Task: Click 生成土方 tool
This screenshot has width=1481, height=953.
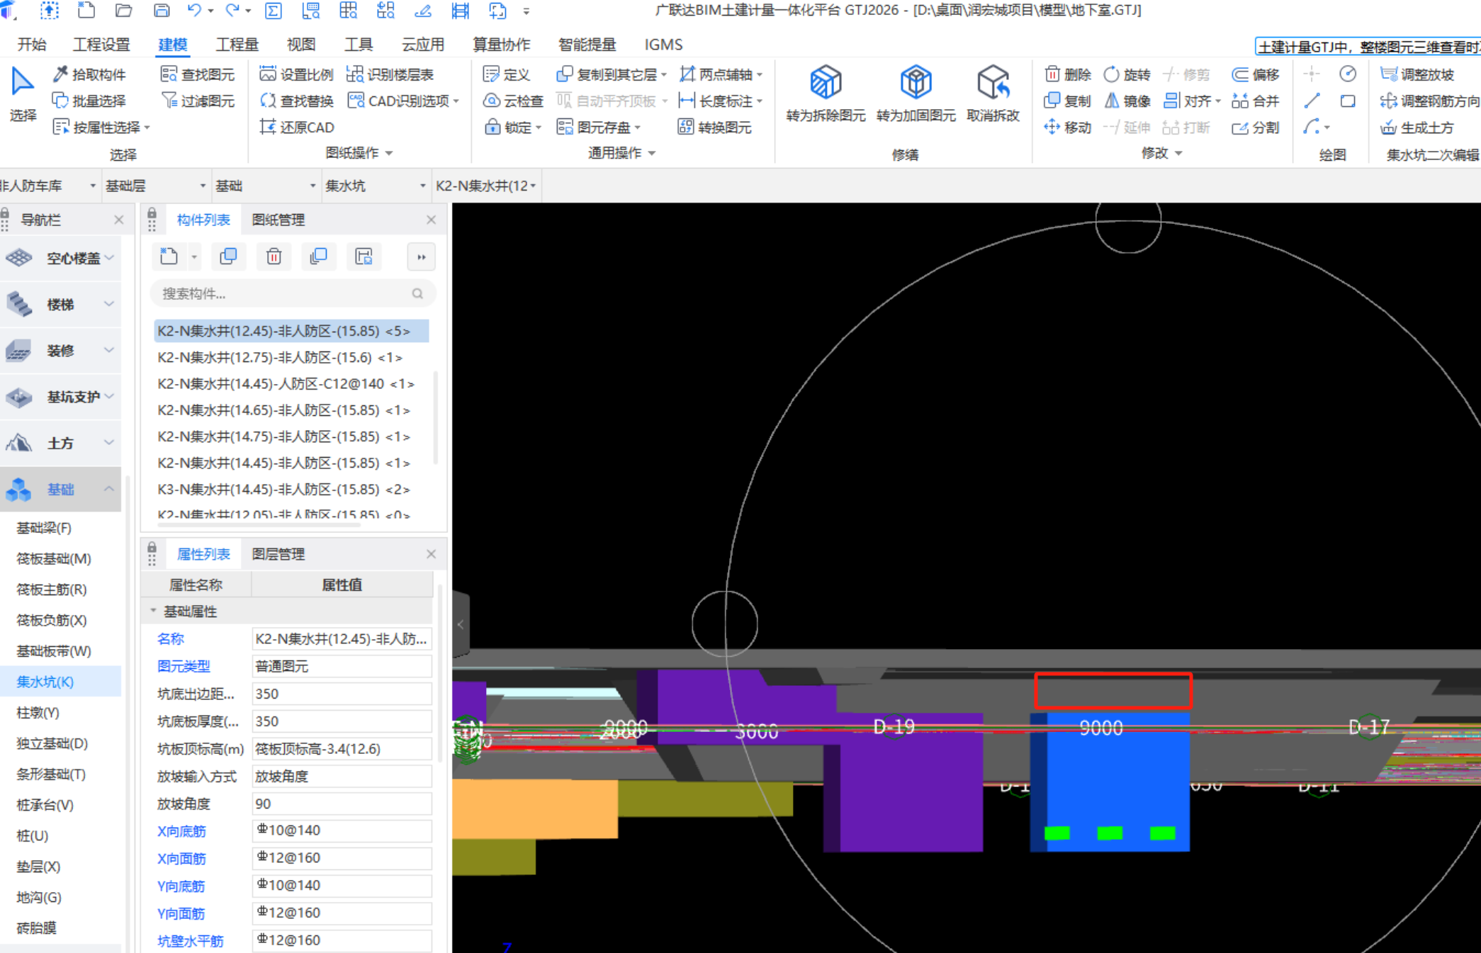Action: click(1417, 127)
